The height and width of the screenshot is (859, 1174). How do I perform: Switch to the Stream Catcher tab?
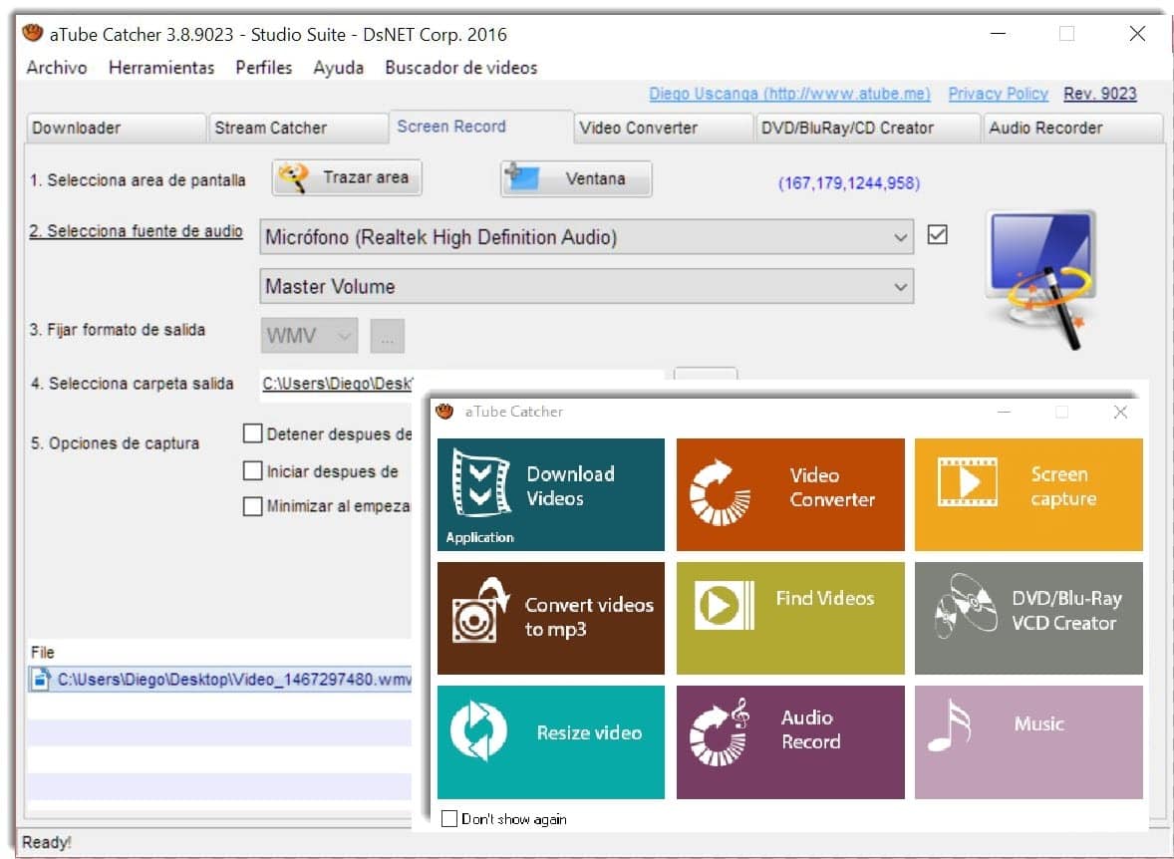(298, 128)
